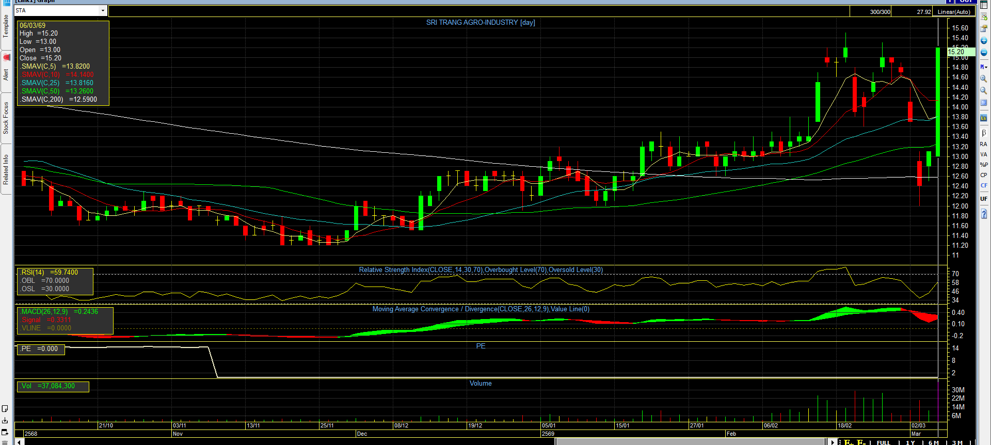Click the 18/02 date label on time axis
Screen dimensions: 991x445
coord(845,425)
